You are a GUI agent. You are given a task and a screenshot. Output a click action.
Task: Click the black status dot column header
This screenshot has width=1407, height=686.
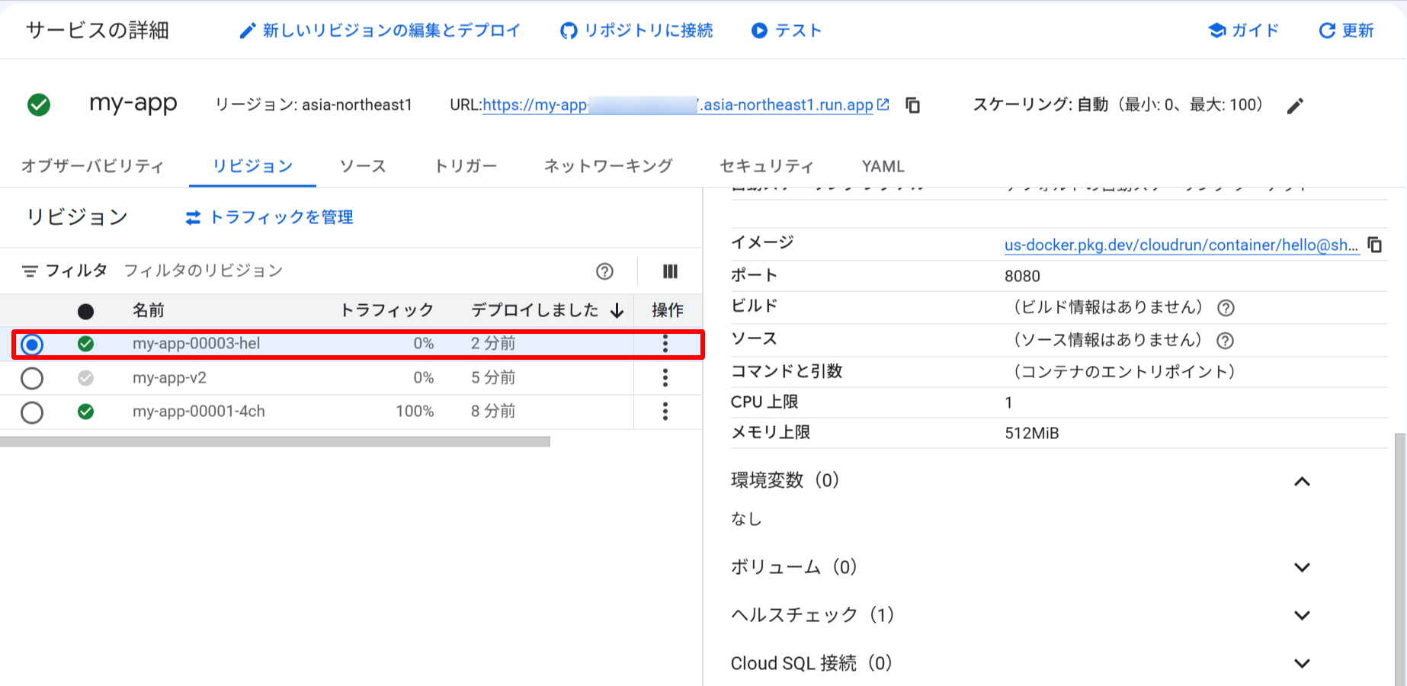coord(85,311)
